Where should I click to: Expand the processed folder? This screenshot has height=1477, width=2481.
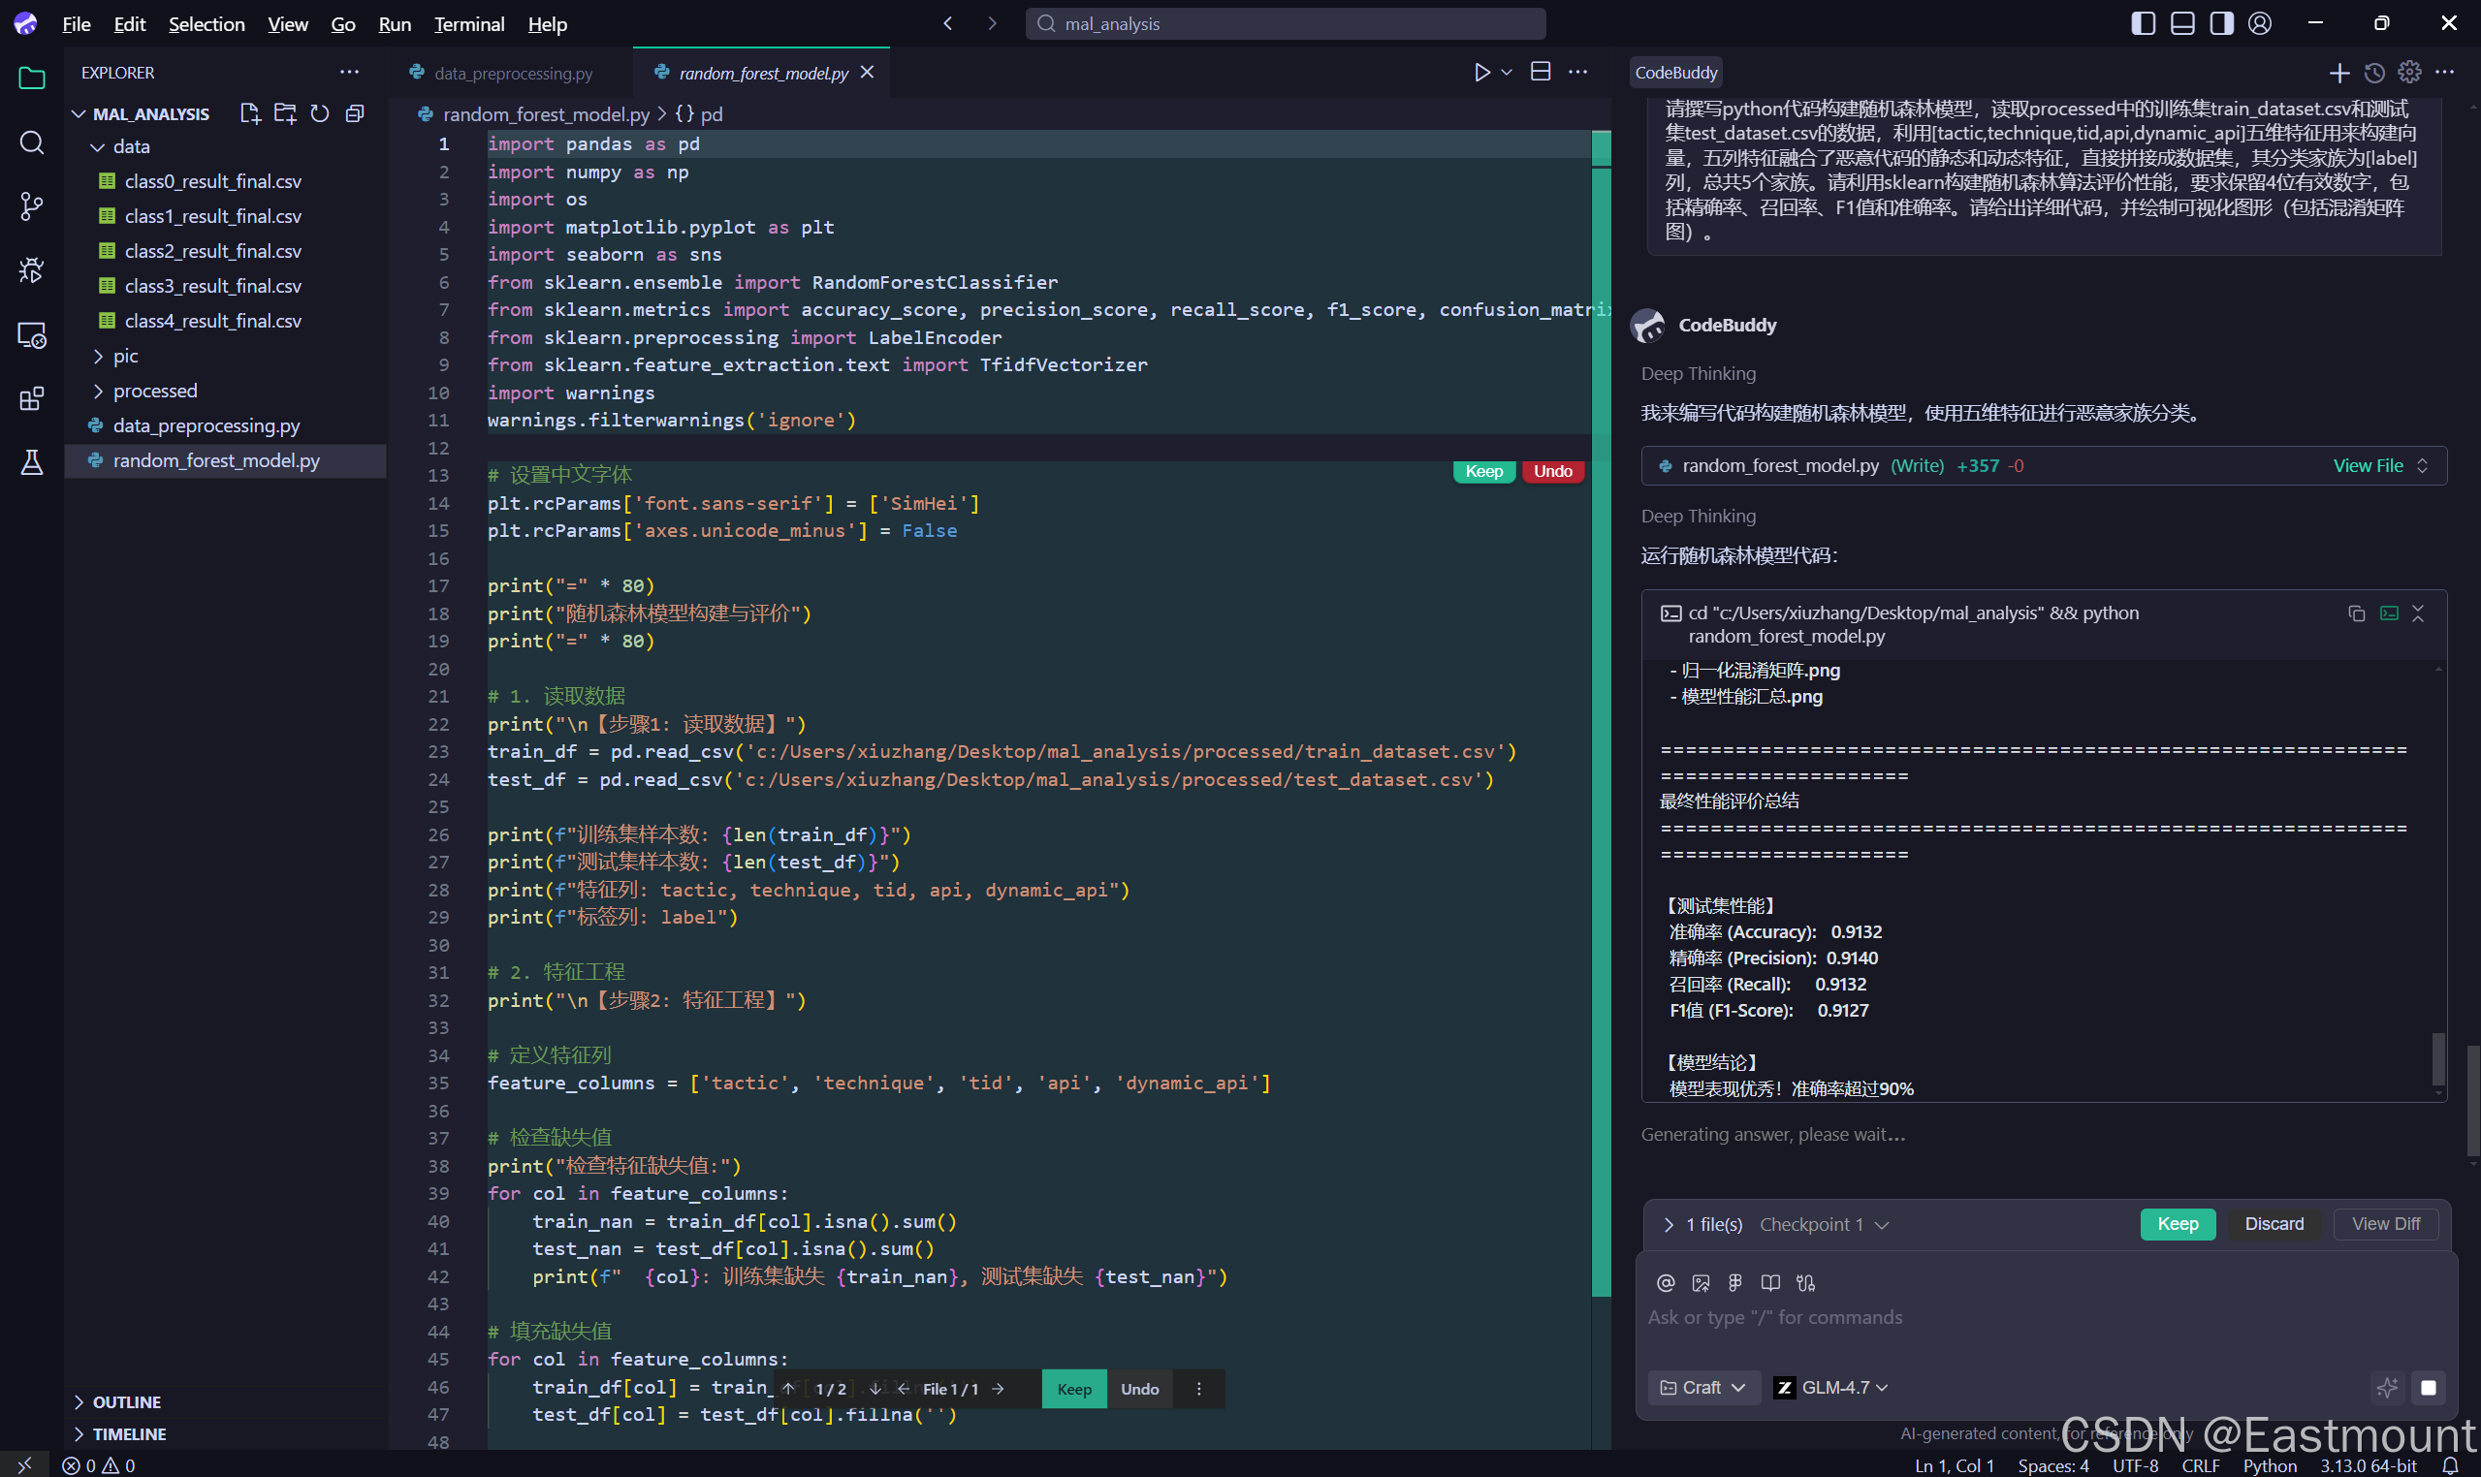155,391
